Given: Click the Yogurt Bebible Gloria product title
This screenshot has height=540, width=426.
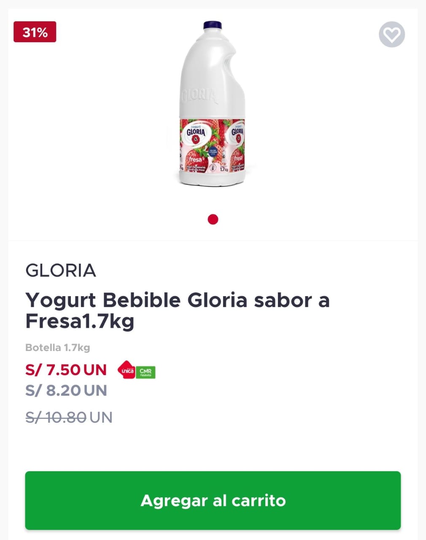Looking at the screenshot, I should [177, 310].
